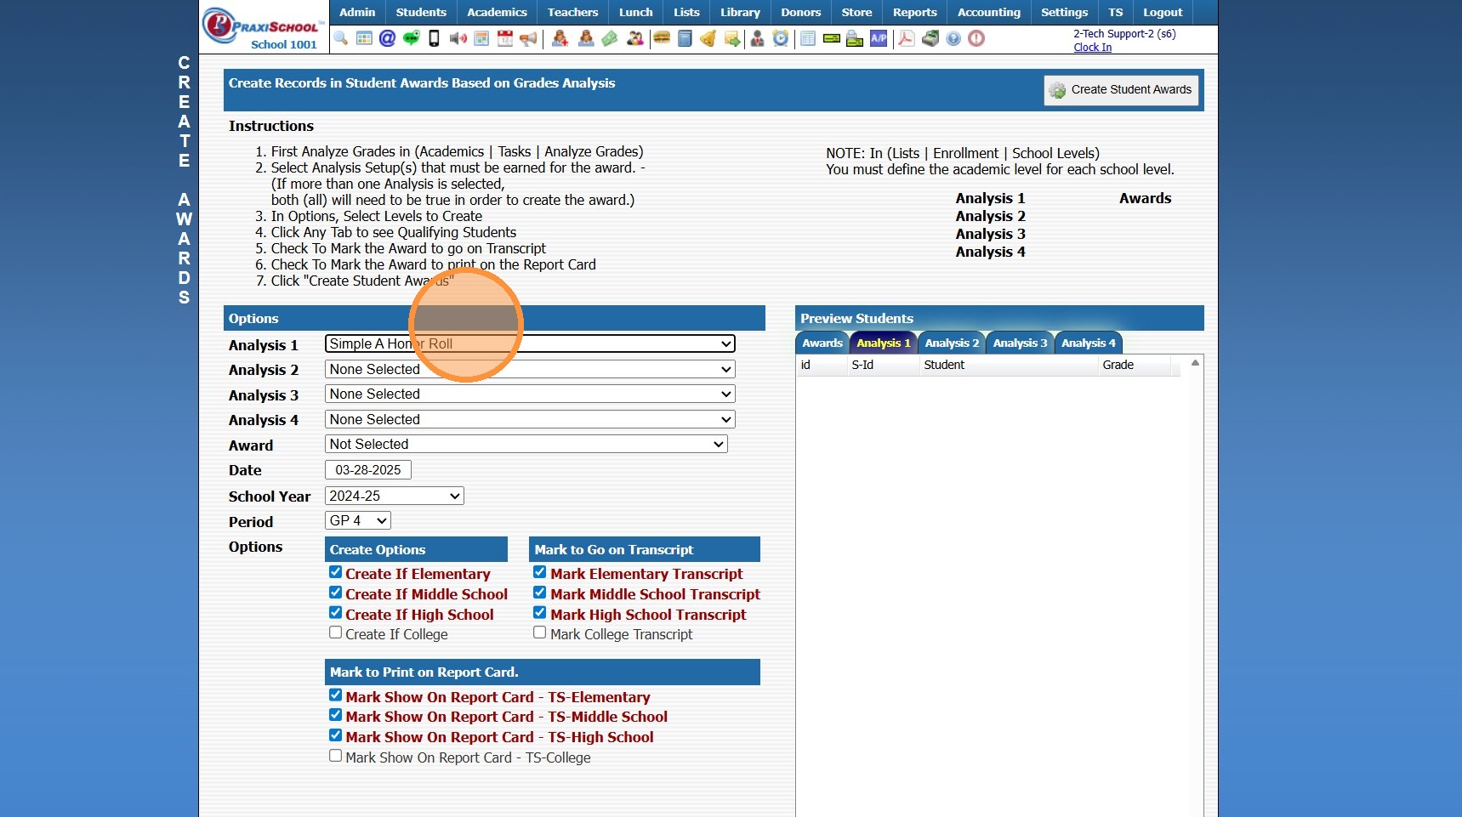Viewport: 1462px width, 817px height.
Task: Click the Logout menu item
Action: tap(1163, 12)
